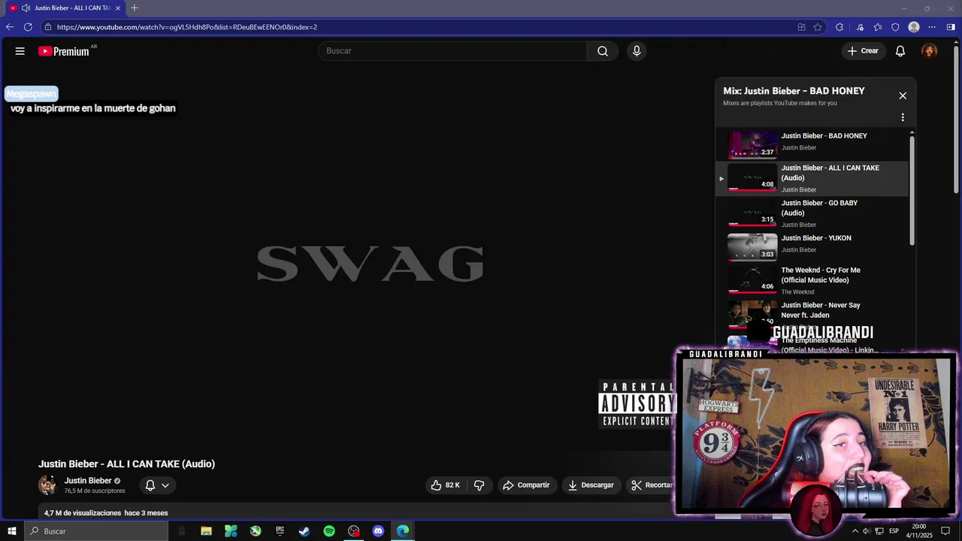Open the browser profile avatar
962x541 pixels.
pos(914,27)
